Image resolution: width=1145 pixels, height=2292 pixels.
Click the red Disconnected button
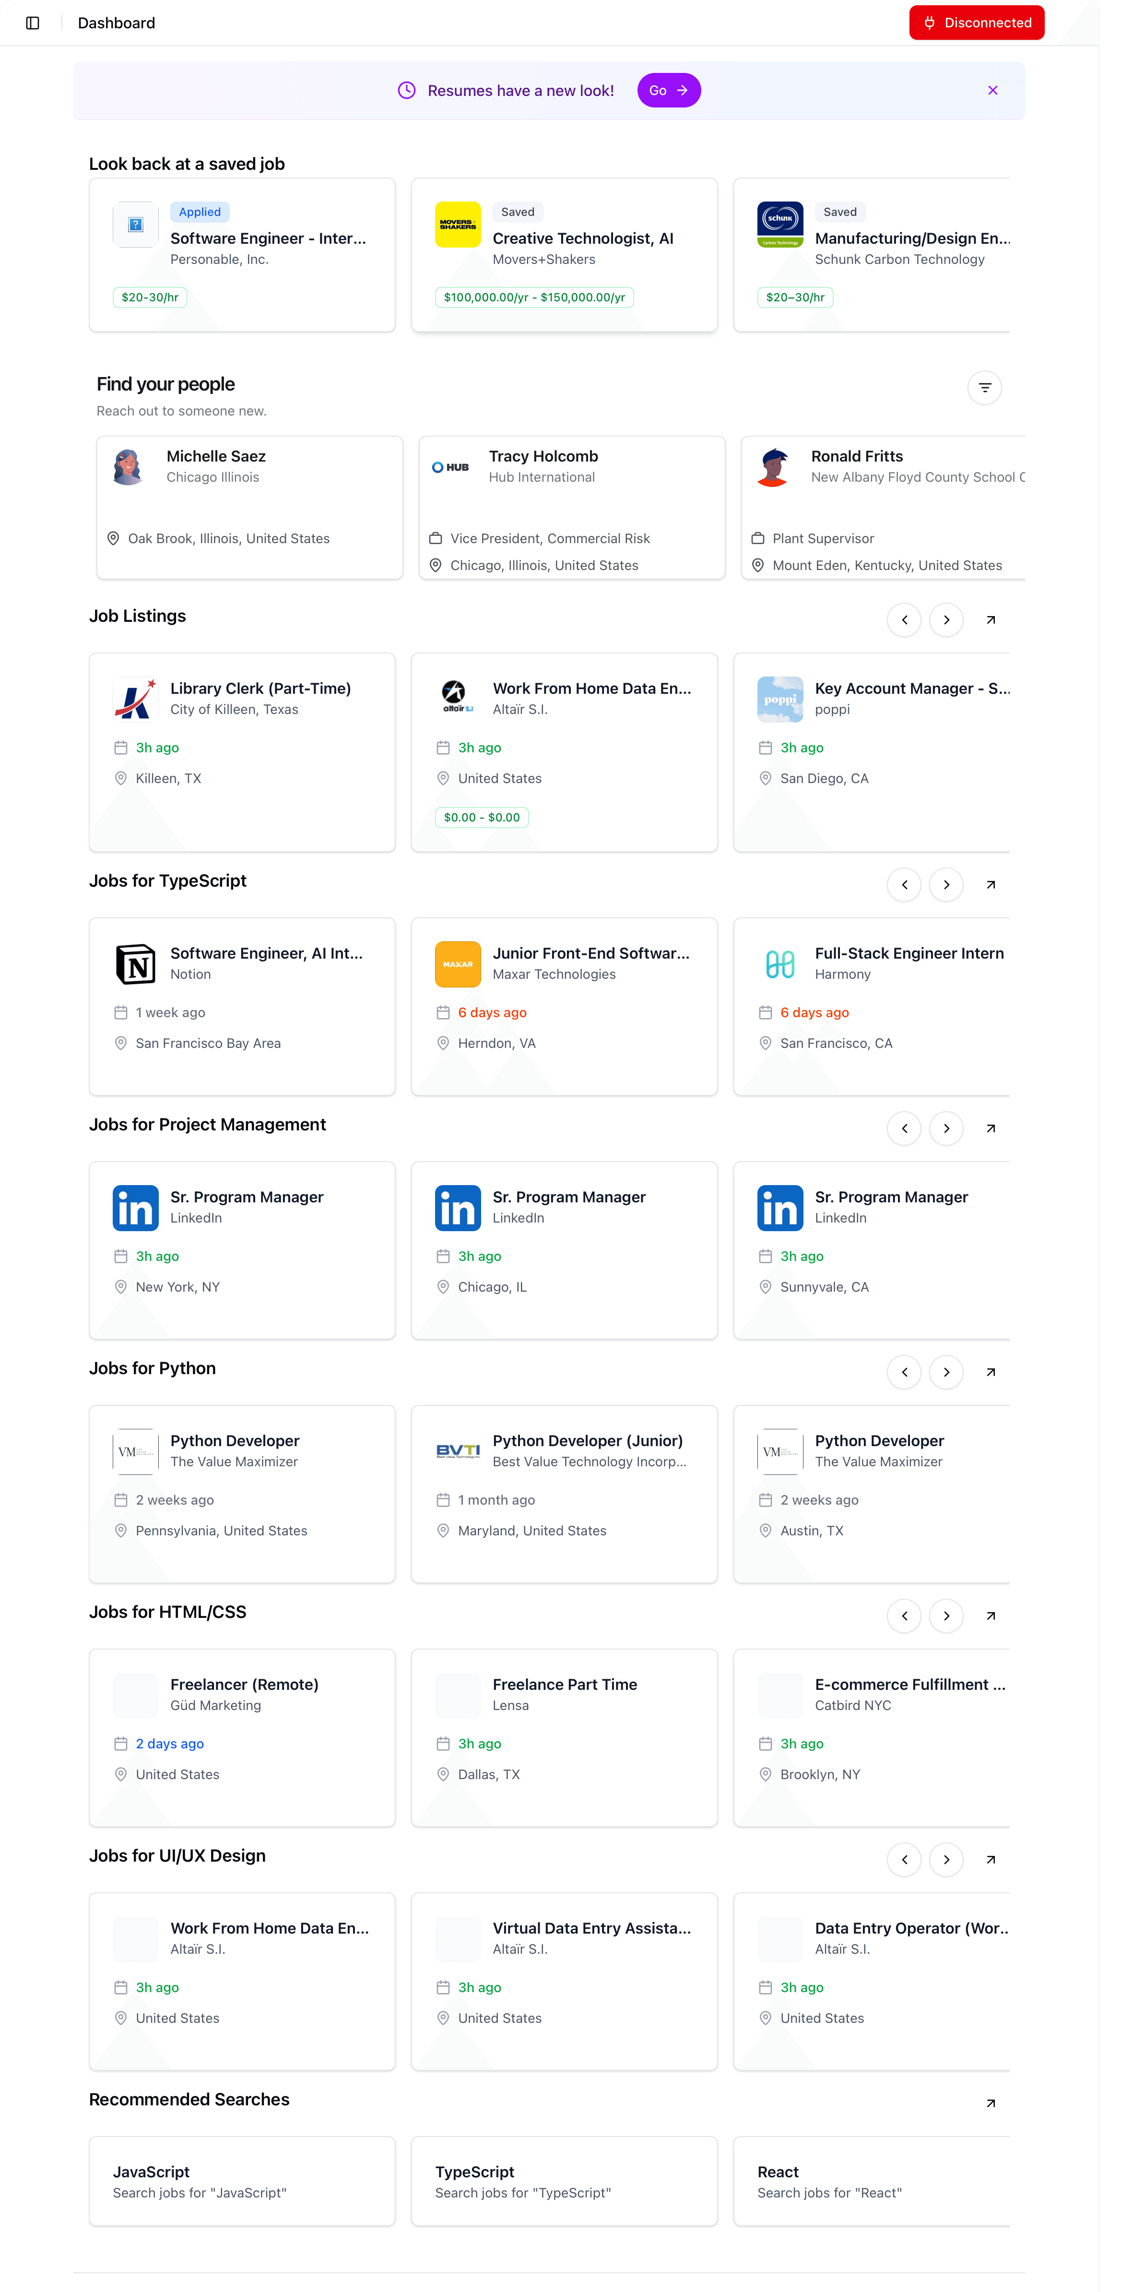pyautogui.click(x=976, y=23)
